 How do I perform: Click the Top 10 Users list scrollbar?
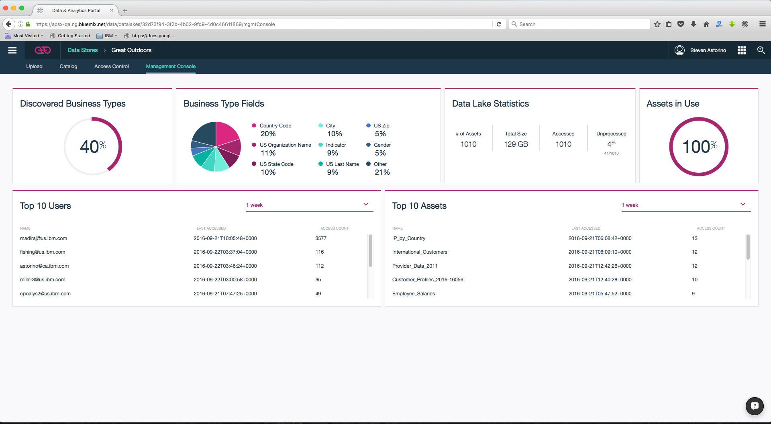[370, 250]
